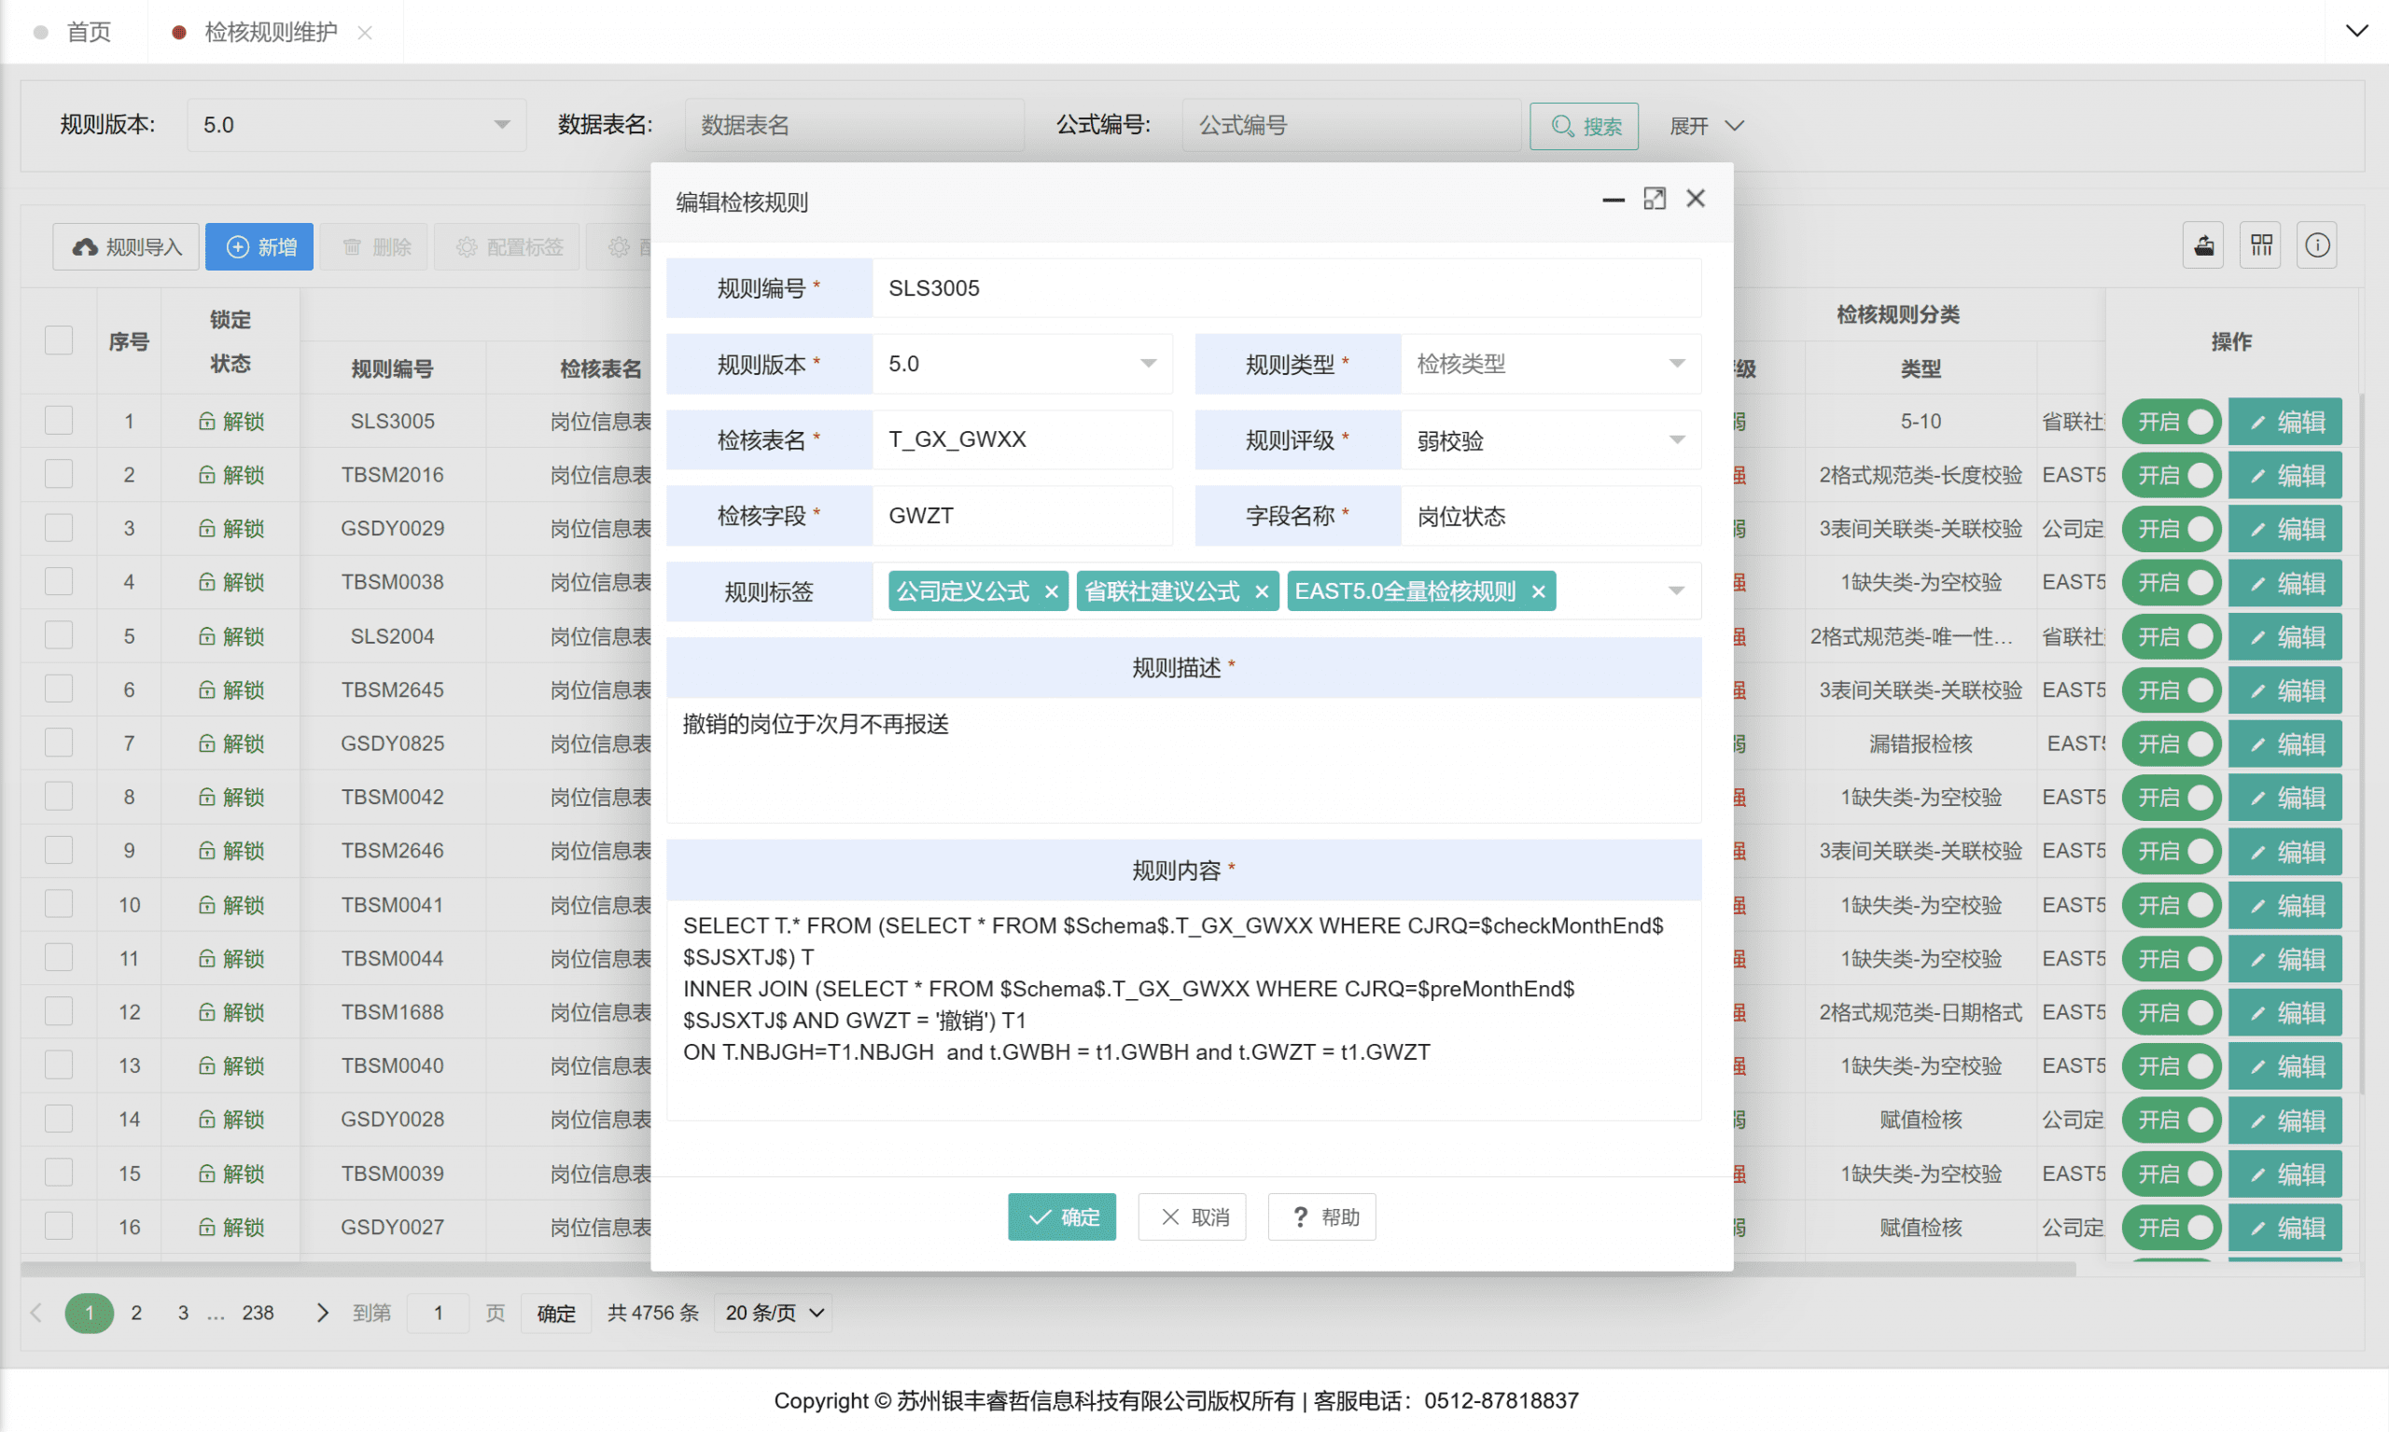Maximize the edit rule dialog
This screenshot has height=1432, width=2389.
(1654, 199)
